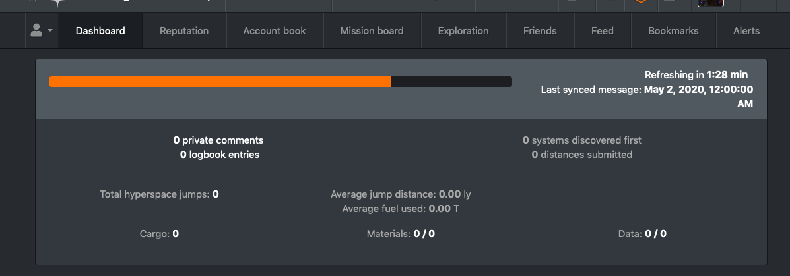Open the Exploration tab
Screen dimensions: 790x276
463,31
